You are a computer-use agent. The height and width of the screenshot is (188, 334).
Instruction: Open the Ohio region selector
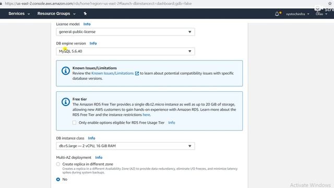321,14
